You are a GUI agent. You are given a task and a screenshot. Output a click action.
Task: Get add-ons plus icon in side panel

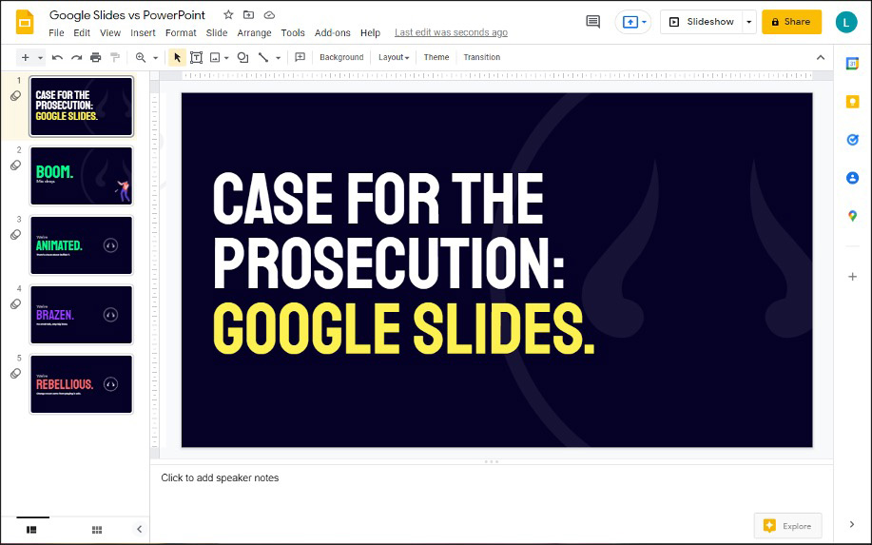[x=852, y=277]
